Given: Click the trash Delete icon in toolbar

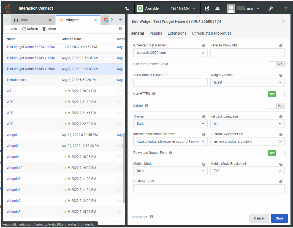Looking at the screenshot, I should tap(44, 29).
